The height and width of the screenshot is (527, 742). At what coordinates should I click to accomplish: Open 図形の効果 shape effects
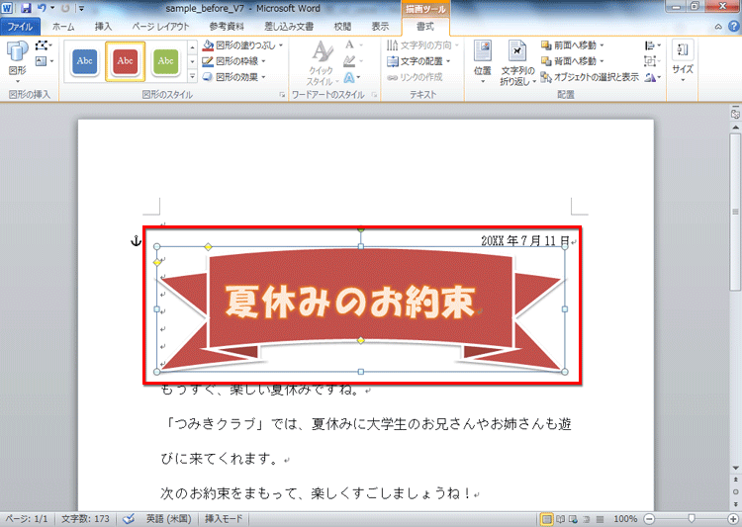[x=233, y=77]
